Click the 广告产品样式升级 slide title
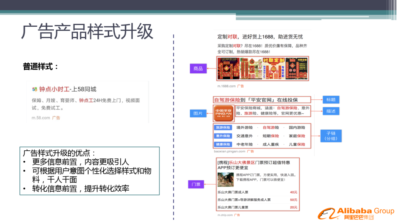Image resolution: width=397 pixels, height=224 pixels. click(x=87, y=32)
